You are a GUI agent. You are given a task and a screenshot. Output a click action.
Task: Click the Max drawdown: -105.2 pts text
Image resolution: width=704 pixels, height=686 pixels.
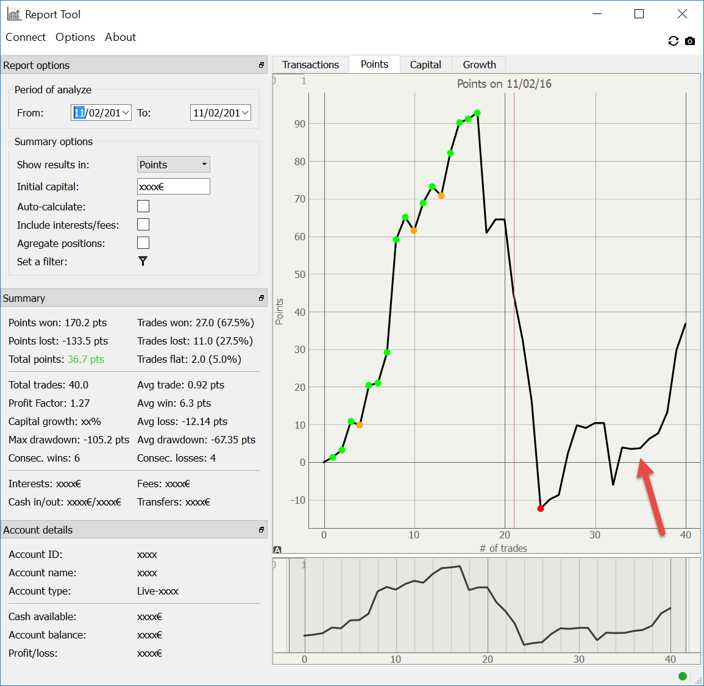pos(69,440)
